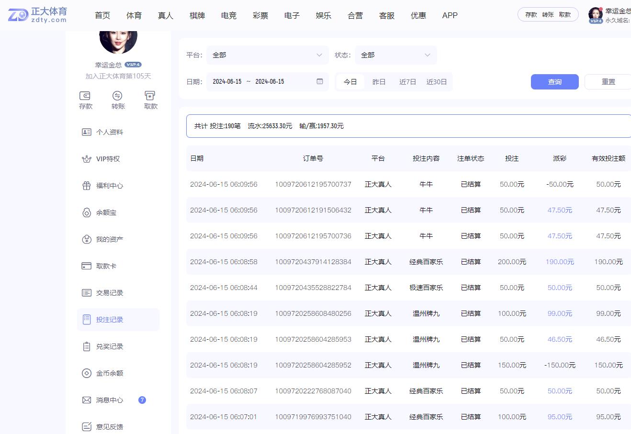Activate the 近30日 date range
This screenshot has width=631, height=434.
437,81
